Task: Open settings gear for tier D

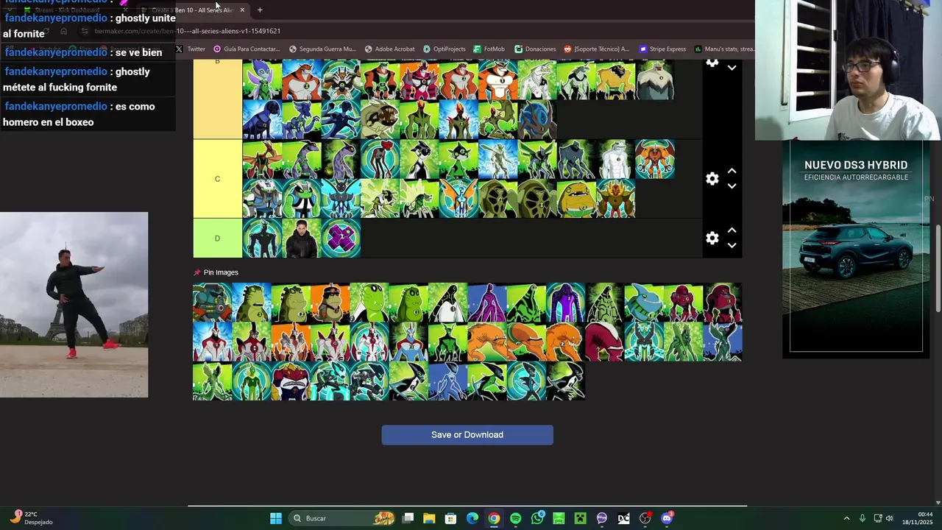Action: 712,238
